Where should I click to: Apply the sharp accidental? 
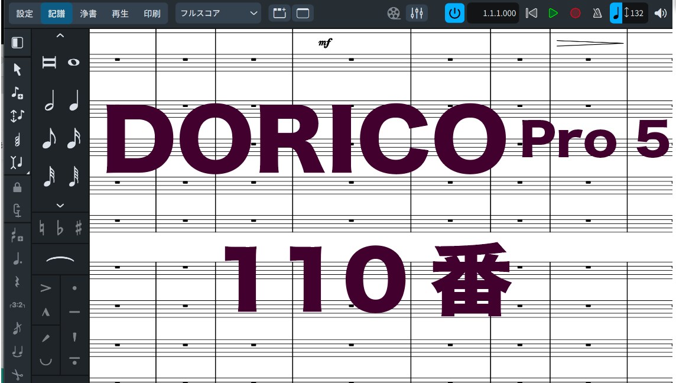79,228
